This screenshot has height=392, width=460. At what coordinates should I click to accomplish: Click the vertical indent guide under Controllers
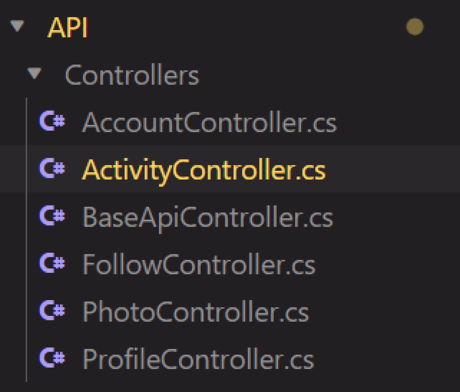click(26, 240)
